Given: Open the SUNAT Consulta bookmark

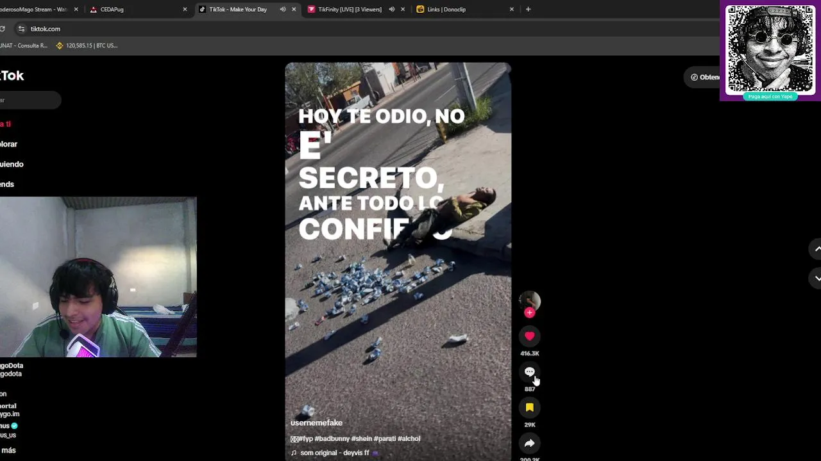Looking at the screenshot, I should point(24,45).
